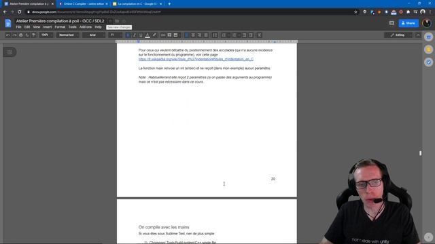This screenshot has width=435, height=244.
Task: Open the Editing mode dropdown
Action: pyautogui.click(x=399, y=35)
